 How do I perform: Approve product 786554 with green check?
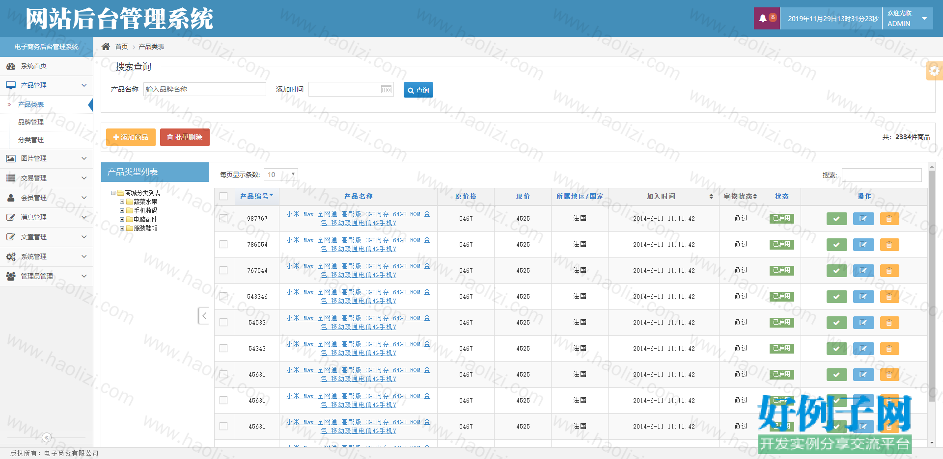836,245
